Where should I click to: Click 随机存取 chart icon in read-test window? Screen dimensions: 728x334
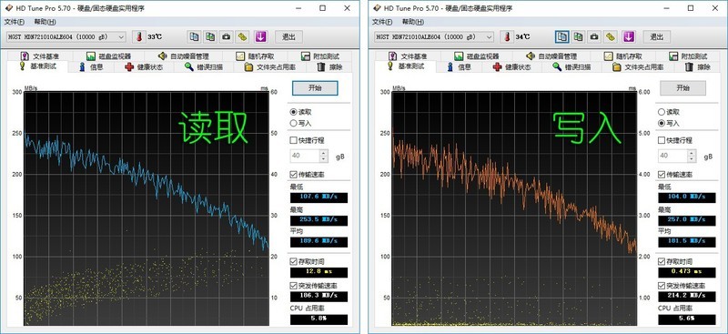click(x=240, y=56)
